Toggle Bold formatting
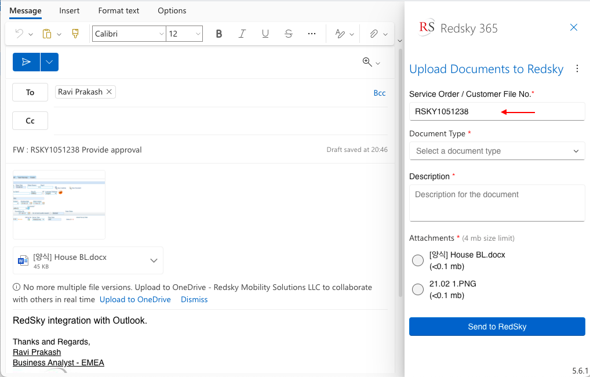590x377 pixels. click(x=219, y=34)
